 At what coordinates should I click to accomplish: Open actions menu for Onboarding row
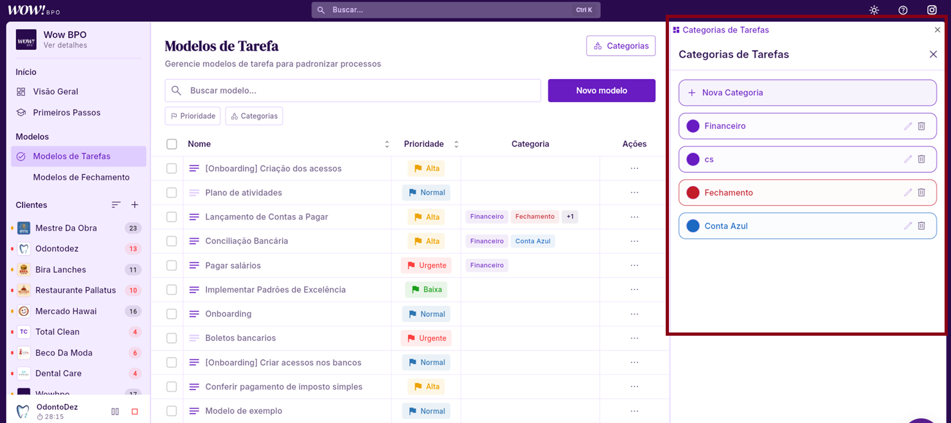634,314
